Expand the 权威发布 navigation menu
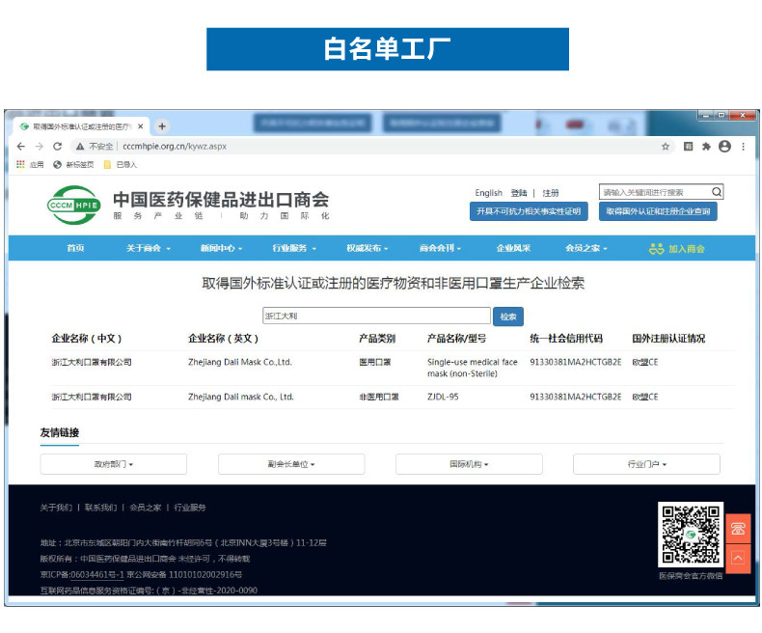Viewport: 762px width, 633px height. [367, 248]
